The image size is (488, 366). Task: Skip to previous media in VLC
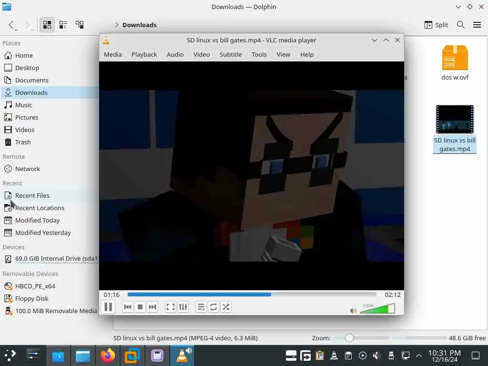pos(128,307)
